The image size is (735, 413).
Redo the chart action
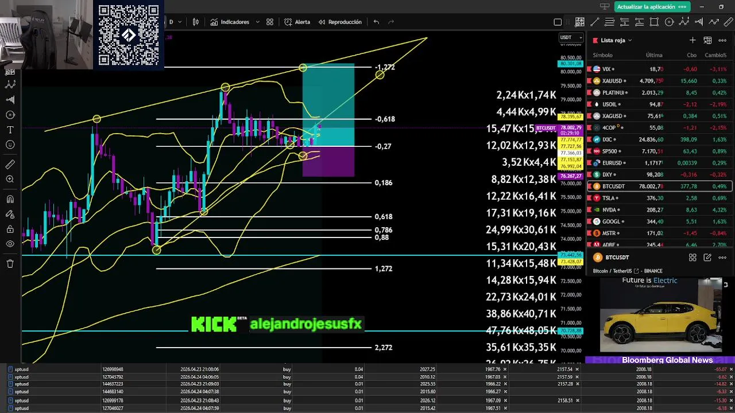click(x=391, y=22)
